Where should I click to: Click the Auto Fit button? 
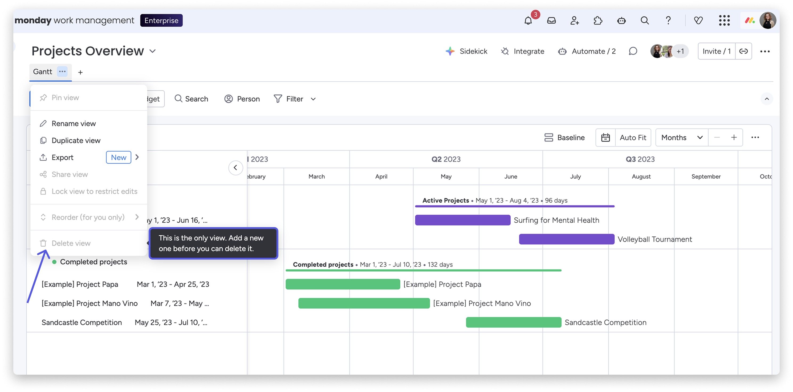coord(633,137)
